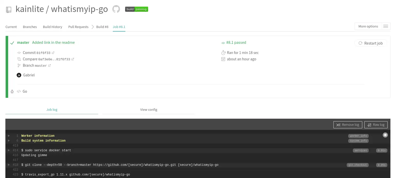Click the system_info log tag
The width and height of the screenshot is (394, 178).
pos(358,141)
